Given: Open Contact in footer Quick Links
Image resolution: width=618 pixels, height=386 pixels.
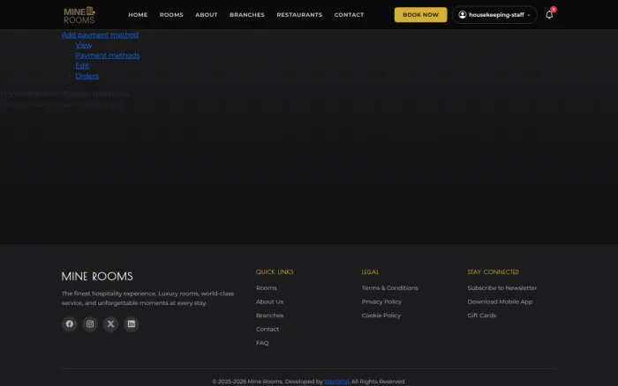Looking at the screenshot, I should (268, 329).
